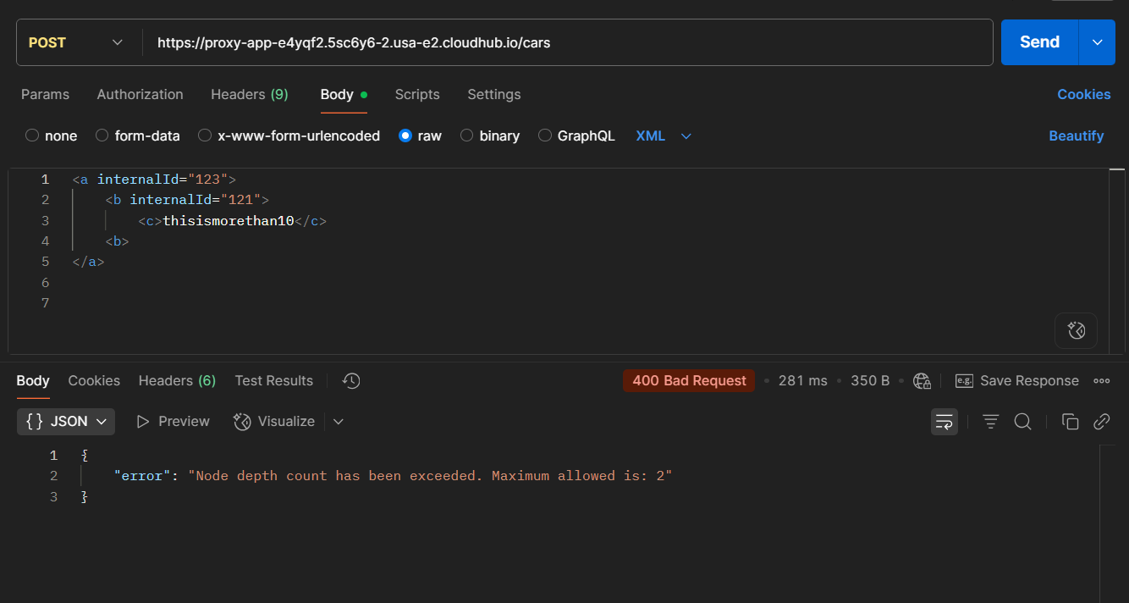The image size is (1129, 603).
Task: Open the response search icon
Action: pyautogui.click(x=1023, y=421)
